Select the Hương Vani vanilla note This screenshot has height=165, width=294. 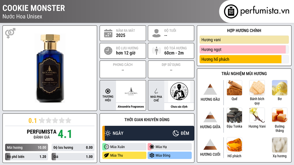point(257,115)
